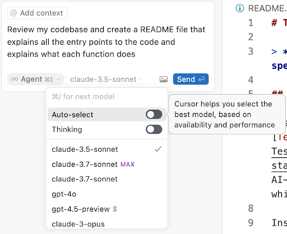Image resolution: width=287 pixels, height=234 pixels.
Task: Turn on the Auto-select switch
Action: pos(154,114)
